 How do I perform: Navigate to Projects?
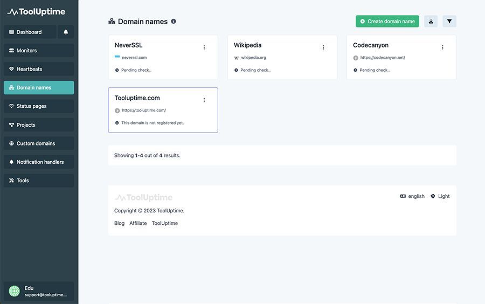39,125
